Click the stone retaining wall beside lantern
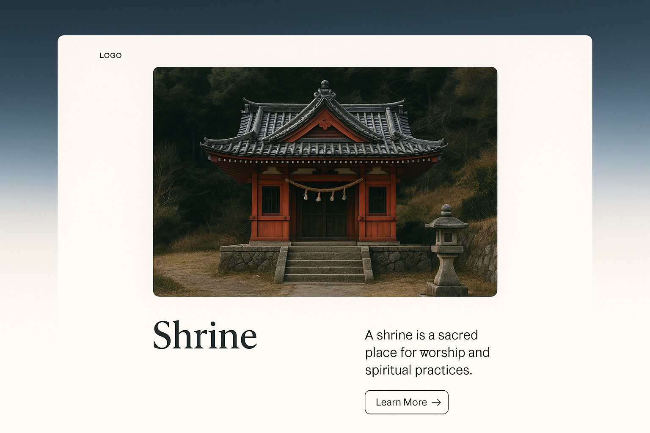 [x=482, y=254]
